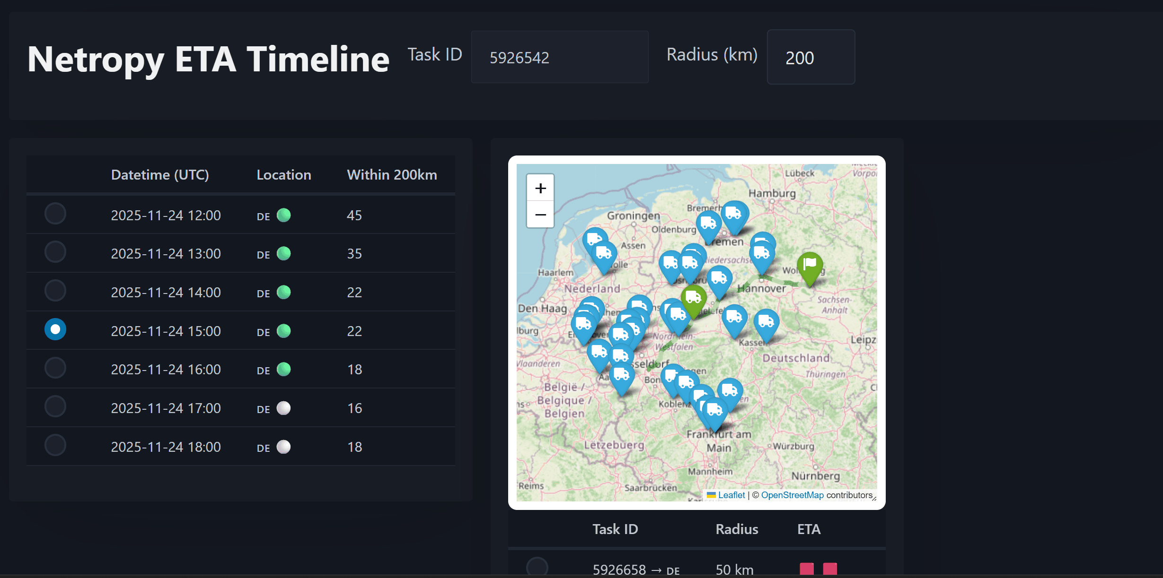Image resolution: width=1163 pixels, height=578 pixels.
Task: Click the first red ETA square
Action: [x=807, y=569]
